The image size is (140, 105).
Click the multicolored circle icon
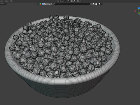pos(40,4)
